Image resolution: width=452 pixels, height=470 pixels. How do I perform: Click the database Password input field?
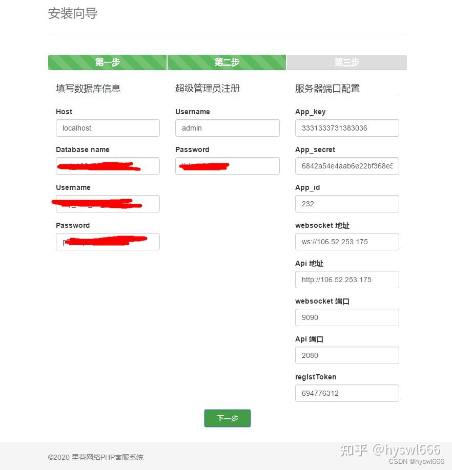pyautogui.click(x=108, y=242)
